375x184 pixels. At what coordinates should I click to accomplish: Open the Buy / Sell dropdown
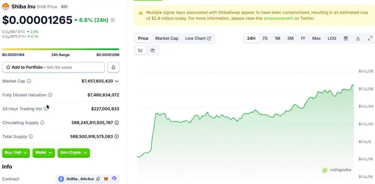[16, 152]
